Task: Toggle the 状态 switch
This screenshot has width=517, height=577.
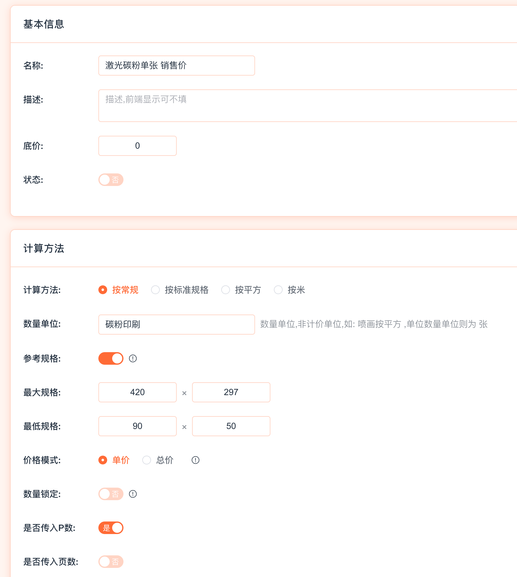Action: point(111,180)
